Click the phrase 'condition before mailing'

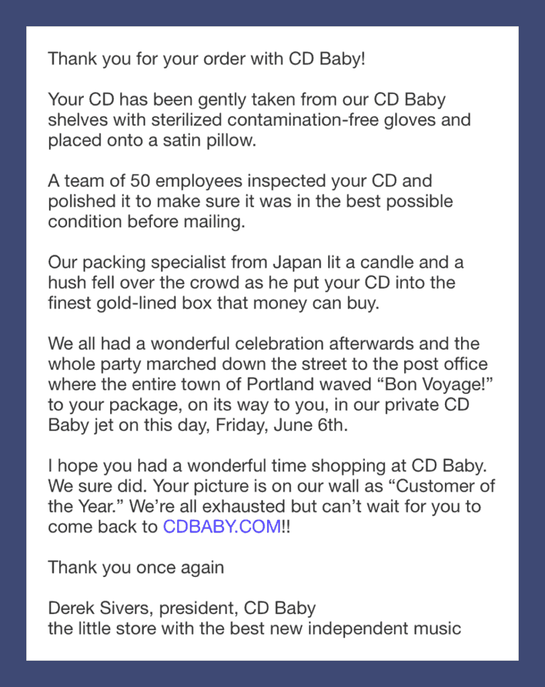point(145,221)
